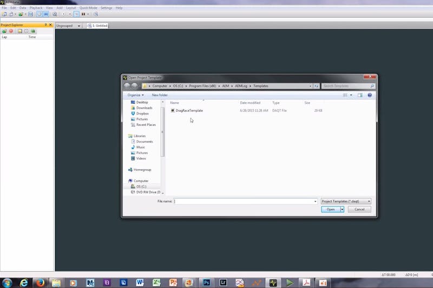Click the back navigation arrow in dialog
Viewport: 433px width, 288px height.
(127, 86)
